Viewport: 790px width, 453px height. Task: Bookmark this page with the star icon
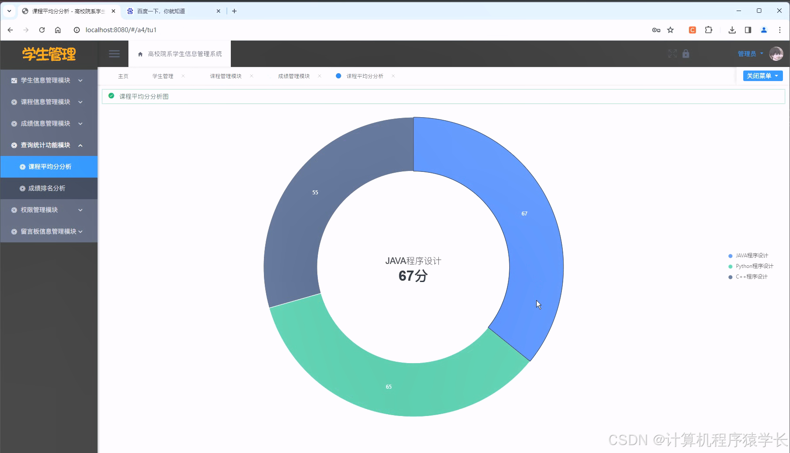(670, 30)
